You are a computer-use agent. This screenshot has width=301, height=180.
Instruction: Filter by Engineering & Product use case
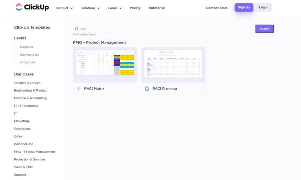[x=31, y=90]
